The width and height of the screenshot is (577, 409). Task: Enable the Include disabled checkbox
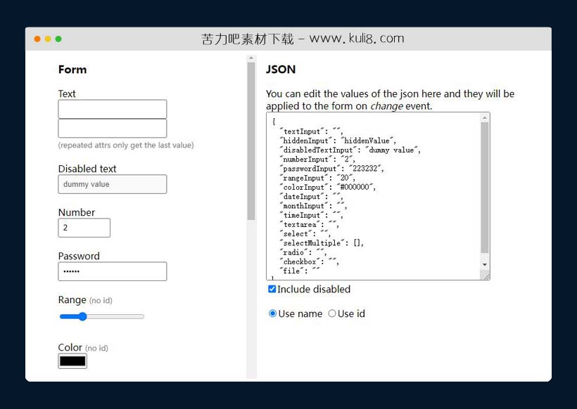271,289
